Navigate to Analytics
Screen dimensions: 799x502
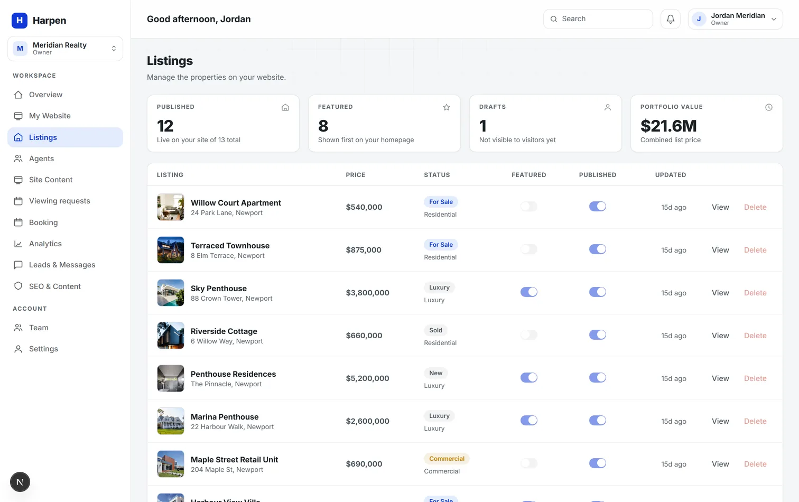tap(66, 244)
